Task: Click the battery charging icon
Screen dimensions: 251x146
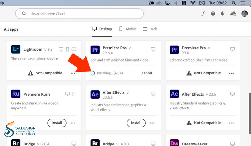Action: (x=202, y=3)
